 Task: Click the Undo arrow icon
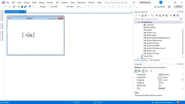(x=29, y=7)
